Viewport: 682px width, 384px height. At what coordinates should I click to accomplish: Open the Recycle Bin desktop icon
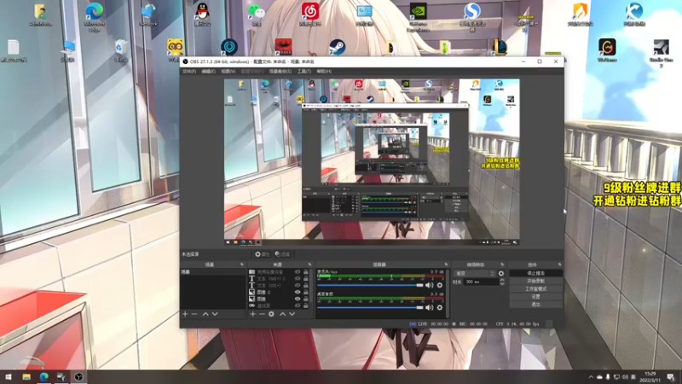(x=121, y=50)
